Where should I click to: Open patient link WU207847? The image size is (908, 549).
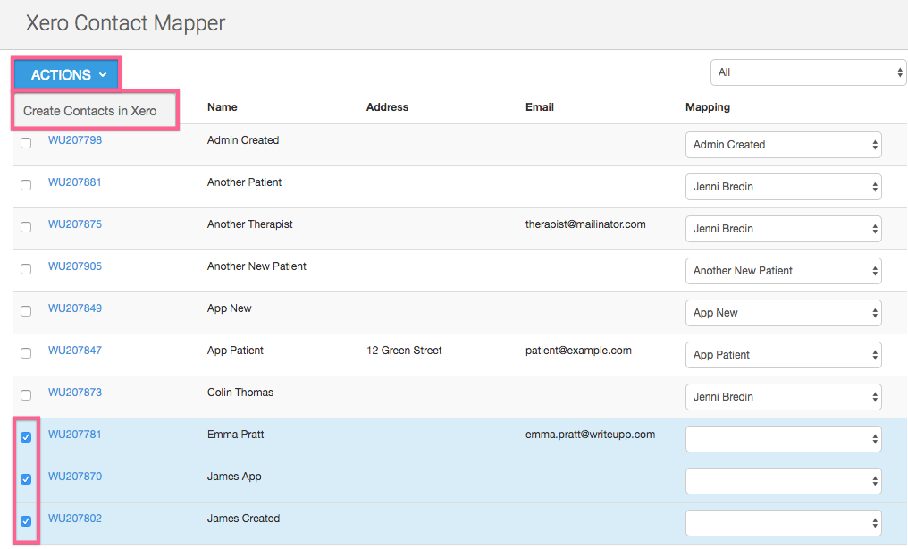(75, 351)
